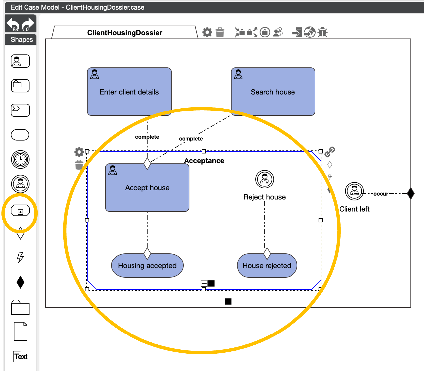Select the Process Task shape in palette

(20, 110)
